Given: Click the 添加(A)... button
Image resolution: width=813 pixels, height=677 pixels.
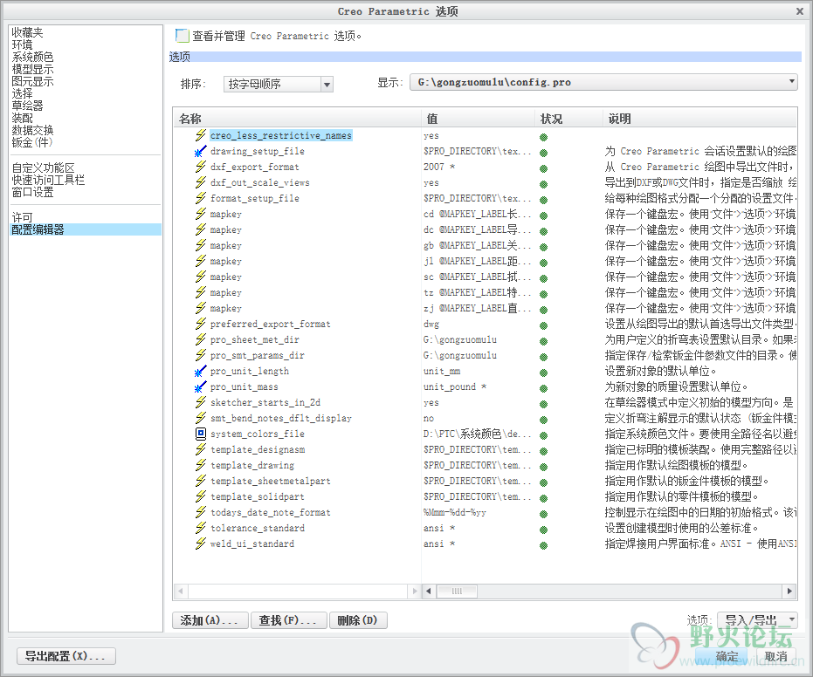Looking at the screenshot, I should click(210, 620).
